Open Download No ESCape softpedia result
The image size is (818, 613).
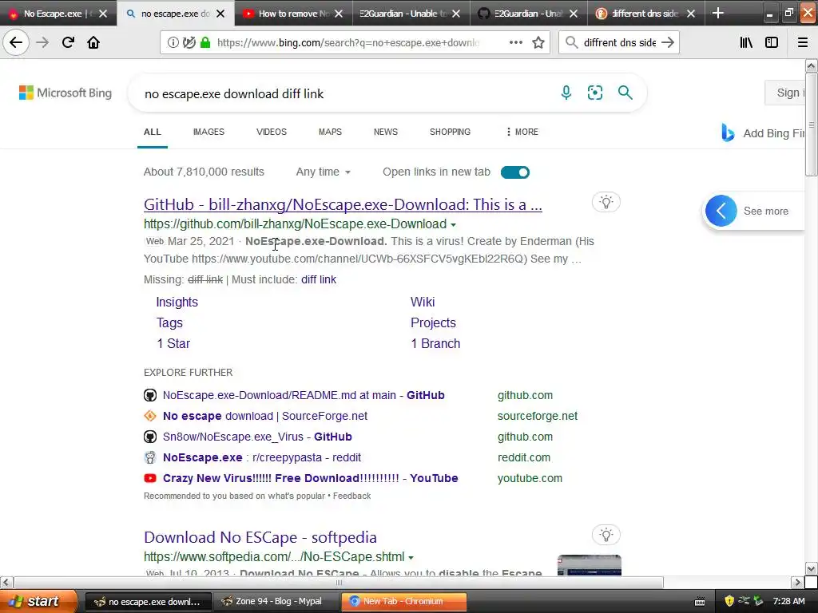click(x=260, y=537)
